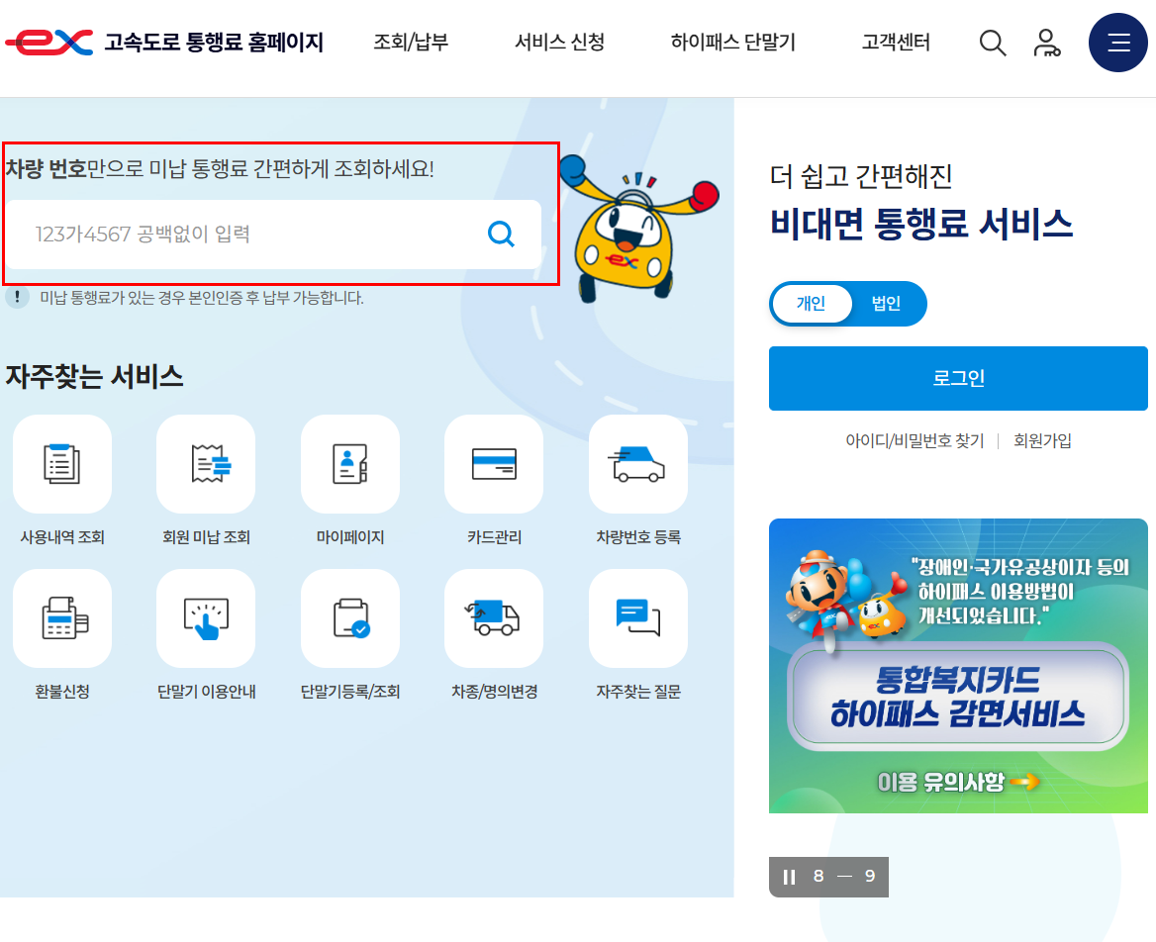Open the 서비스 신청 menu
Viewport: 1156px width, 942px height.
tap(559, 42)
